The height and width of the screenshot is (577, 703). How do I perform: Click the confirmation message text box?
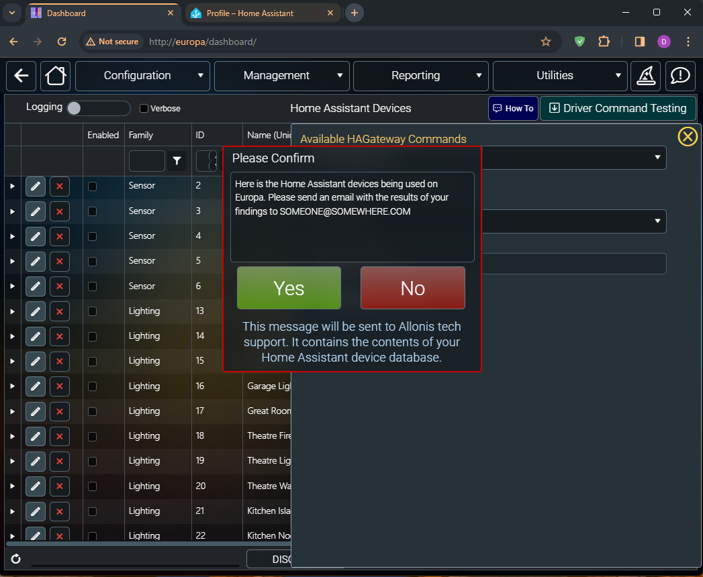[x=352, y=217]
